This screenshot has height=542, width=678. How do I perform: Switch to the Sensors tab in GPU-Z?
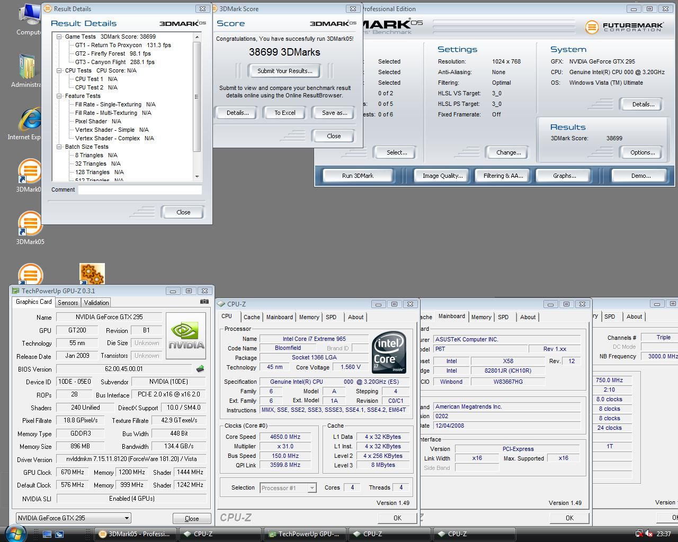pos(68,303)
